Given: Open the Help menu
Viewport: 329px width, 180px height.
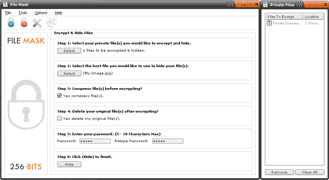Looking at the screenshot, I should pyautogui.click(x=59, y=13).
